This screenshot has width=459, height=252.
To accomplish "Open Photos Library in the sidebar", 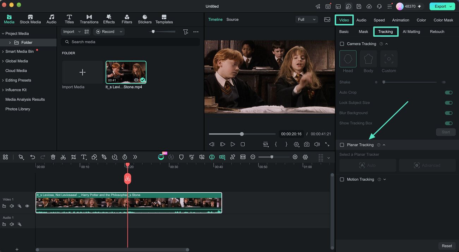I will (18, 109).
